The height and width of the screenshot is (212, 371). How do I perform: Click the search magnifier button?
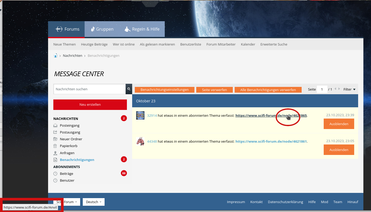point(129,89)
